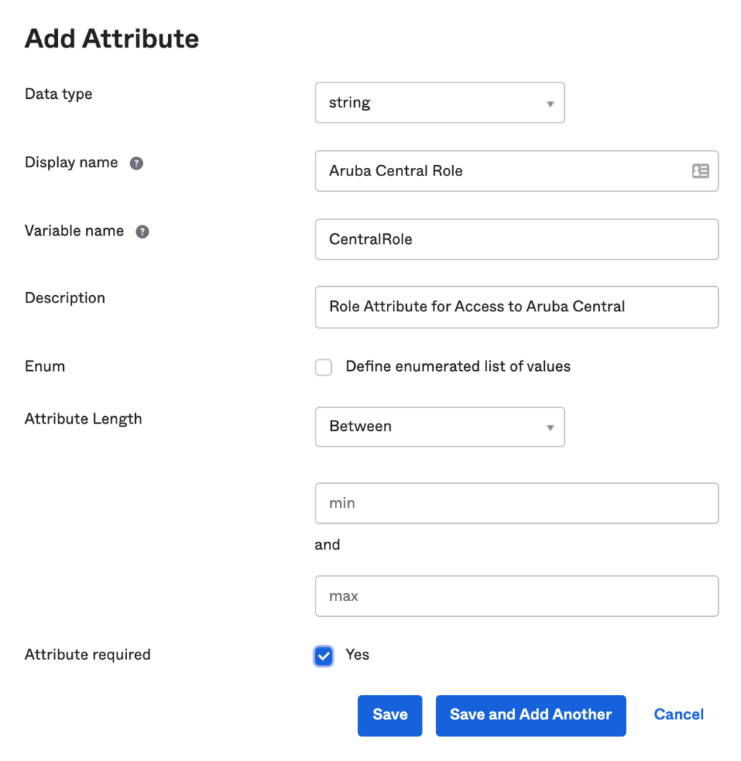741x761 pixels.
Task: Click the Attribute Length dropdown arrow
Action: pos(550,427)
